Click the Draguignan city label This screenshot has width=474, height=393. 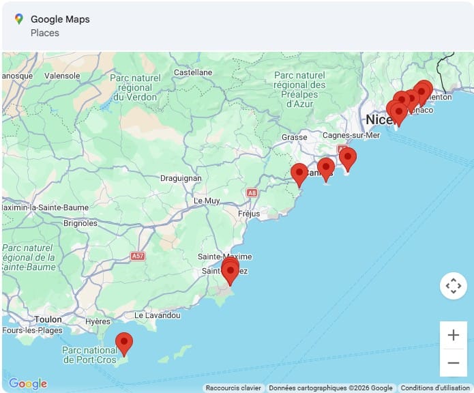click(x=180, y=178)
